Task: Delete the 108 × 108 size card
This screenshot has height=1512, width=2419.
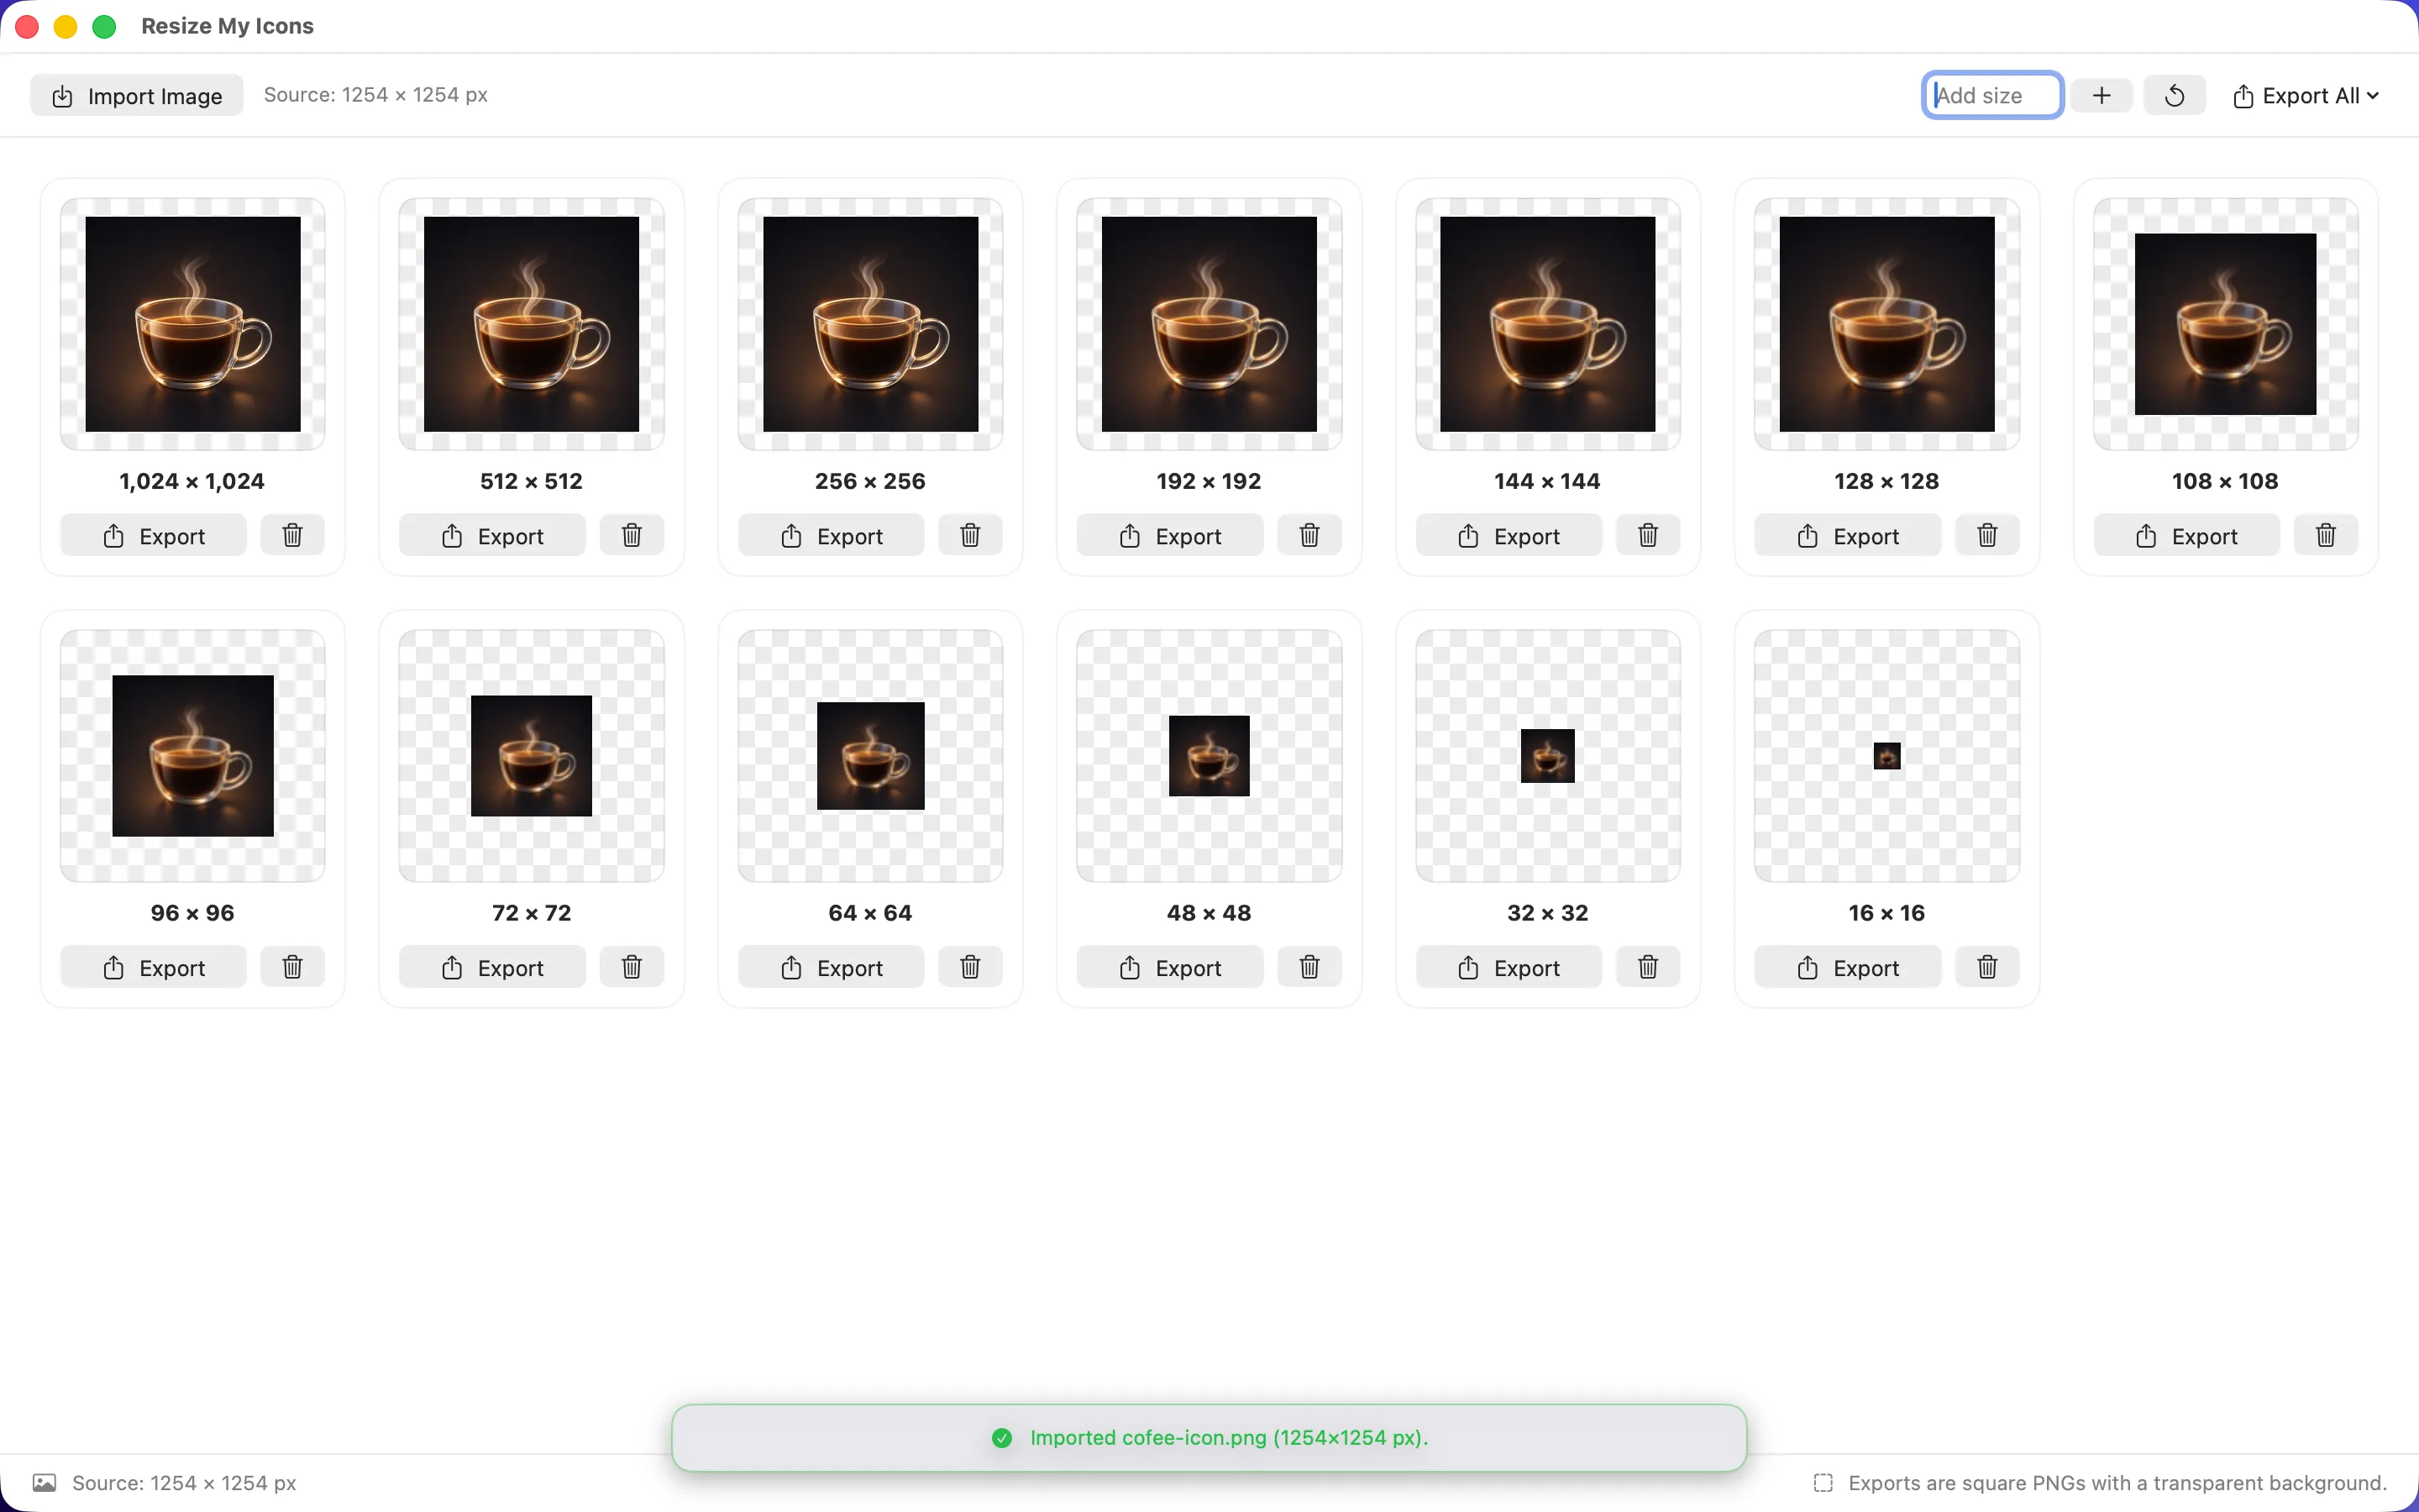Action: [2326, 535]
